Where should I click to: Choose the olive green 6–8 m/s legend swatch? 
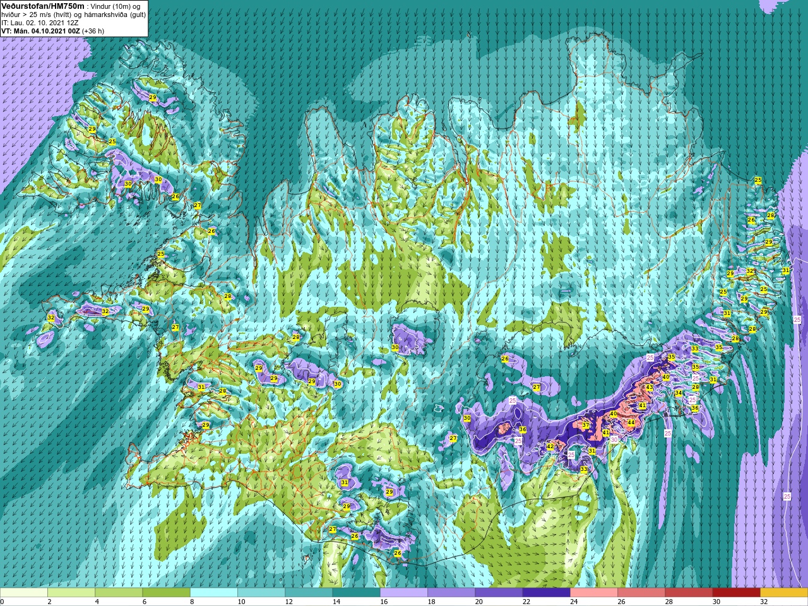[167, 593]
